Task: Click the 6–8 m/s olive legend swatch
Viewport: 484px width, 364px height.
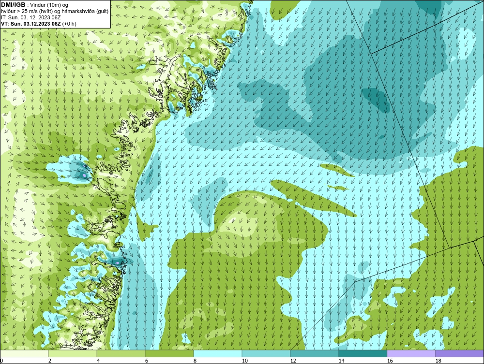Action: (x=169, y=353)
